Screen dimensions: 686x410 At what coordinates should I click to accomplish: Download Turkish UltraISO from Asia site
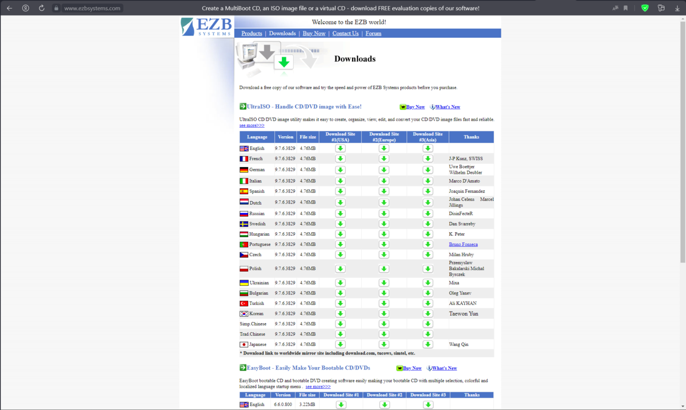click(428, 303)
